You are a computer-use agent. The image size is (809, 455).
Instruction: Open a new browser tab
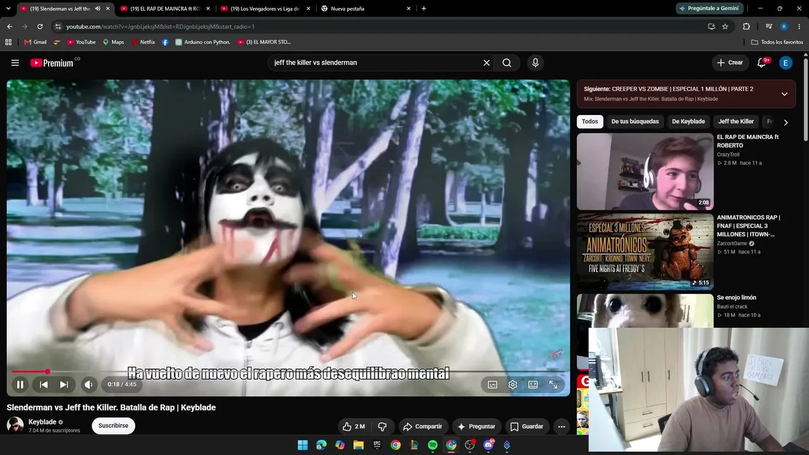[x=423, y=9]
